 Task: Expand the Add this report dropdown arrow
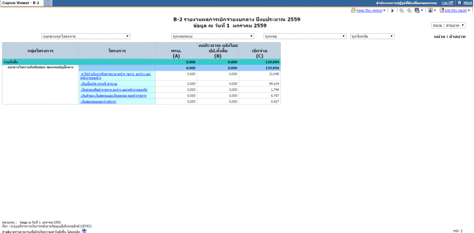[469, 10]
